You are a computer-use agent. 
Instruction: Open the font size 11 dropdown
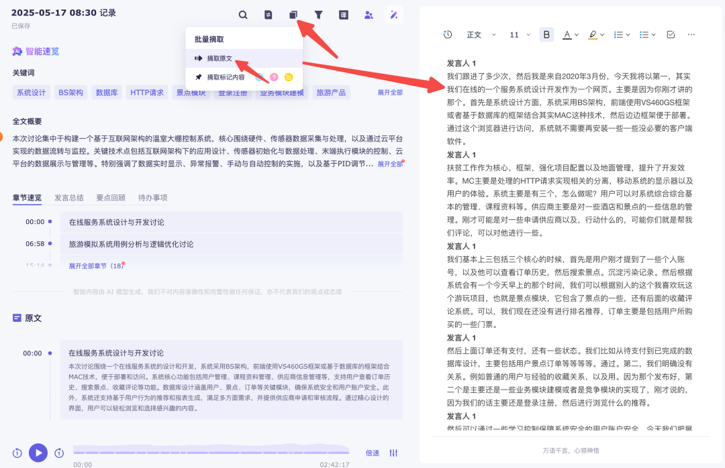(x=520, y=35)
